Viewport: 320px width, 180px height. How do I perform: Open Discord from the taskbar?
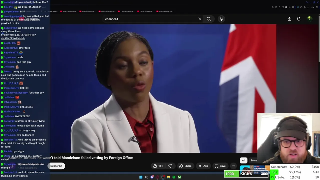point(152,177)
